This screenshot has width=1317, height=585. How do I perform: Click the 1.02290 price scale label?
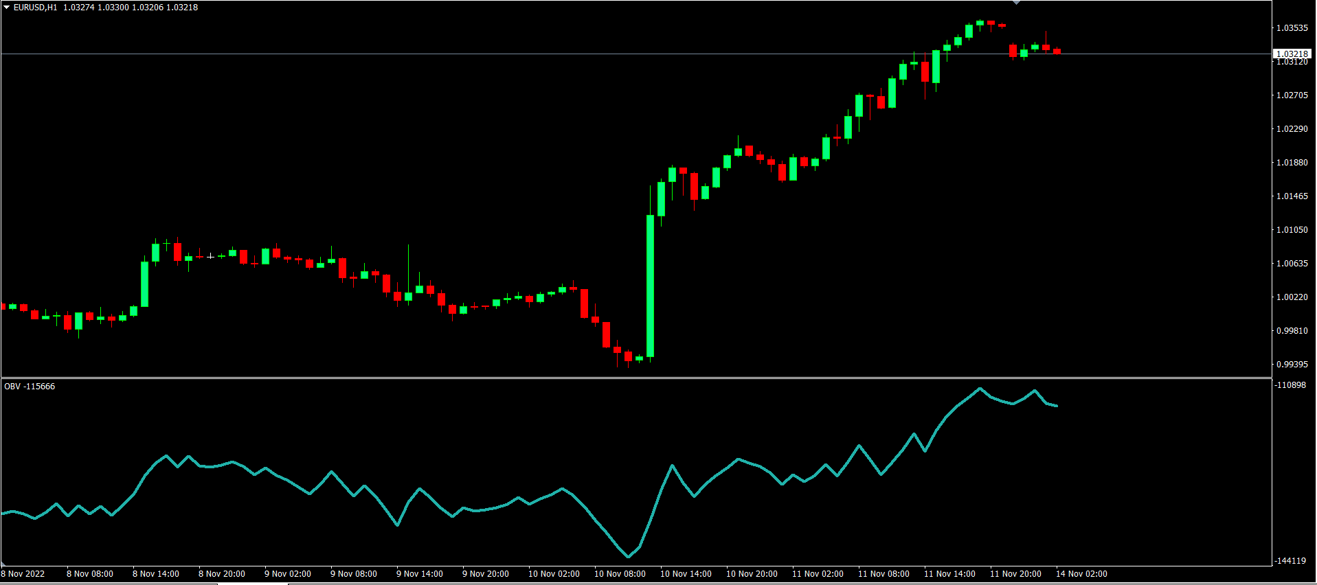[x=1292, y=129]
